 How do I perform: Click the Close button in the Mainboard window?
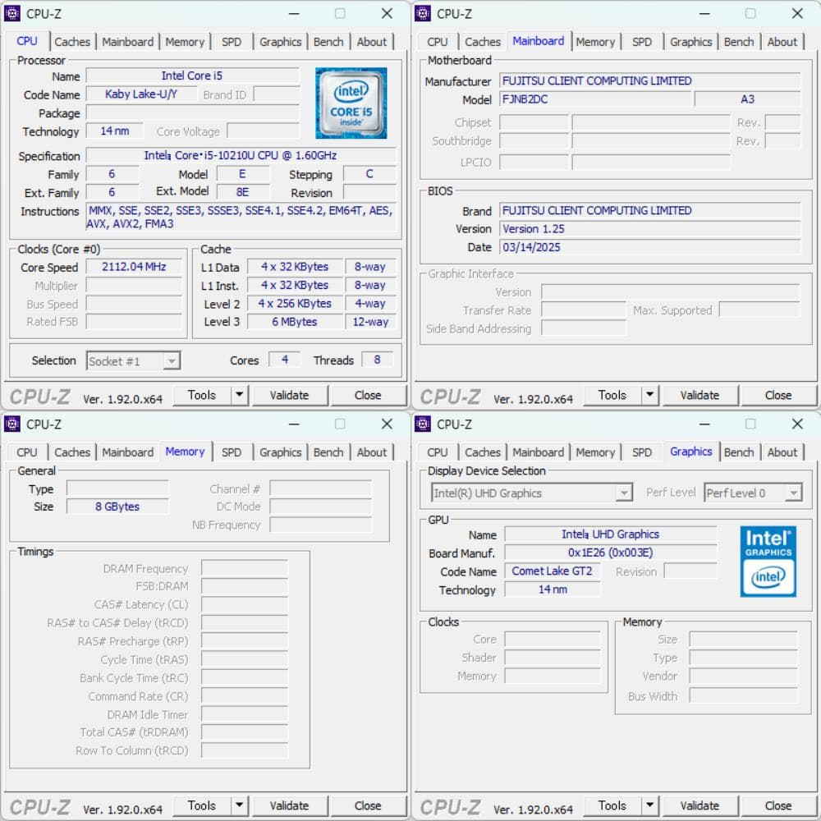[777, 395]
